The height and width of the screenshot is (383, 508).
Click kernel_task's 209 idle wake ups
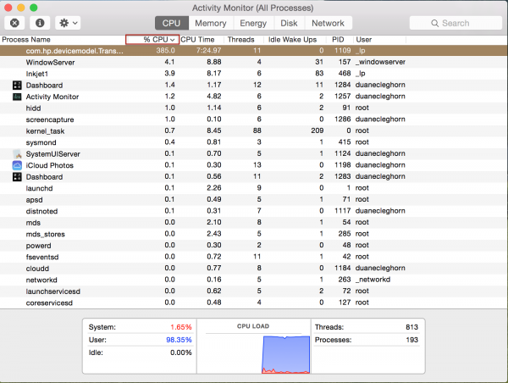(317, 130)
